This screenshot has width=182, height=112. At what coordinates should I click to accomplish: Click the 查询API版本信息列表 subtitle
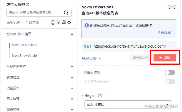click(100, 13)
